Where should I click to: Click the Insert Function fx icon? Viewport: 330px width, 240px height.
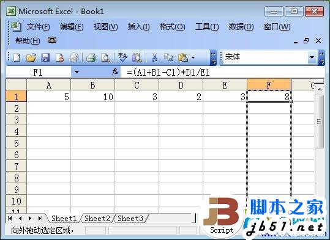pos(115,72)
